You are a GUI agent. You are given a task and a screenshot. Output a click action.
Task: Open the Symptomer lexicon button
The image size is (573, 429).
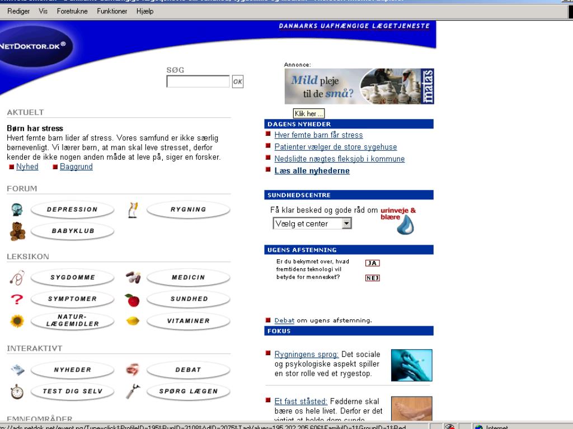[x=72, y=299]
